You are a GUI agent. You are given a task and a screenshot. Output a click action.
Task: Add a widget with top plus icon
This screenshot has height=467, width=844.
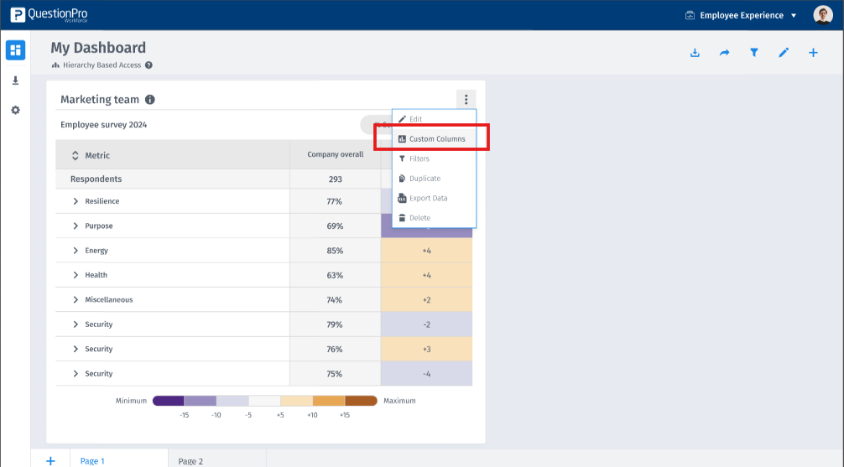click(813, 53)
